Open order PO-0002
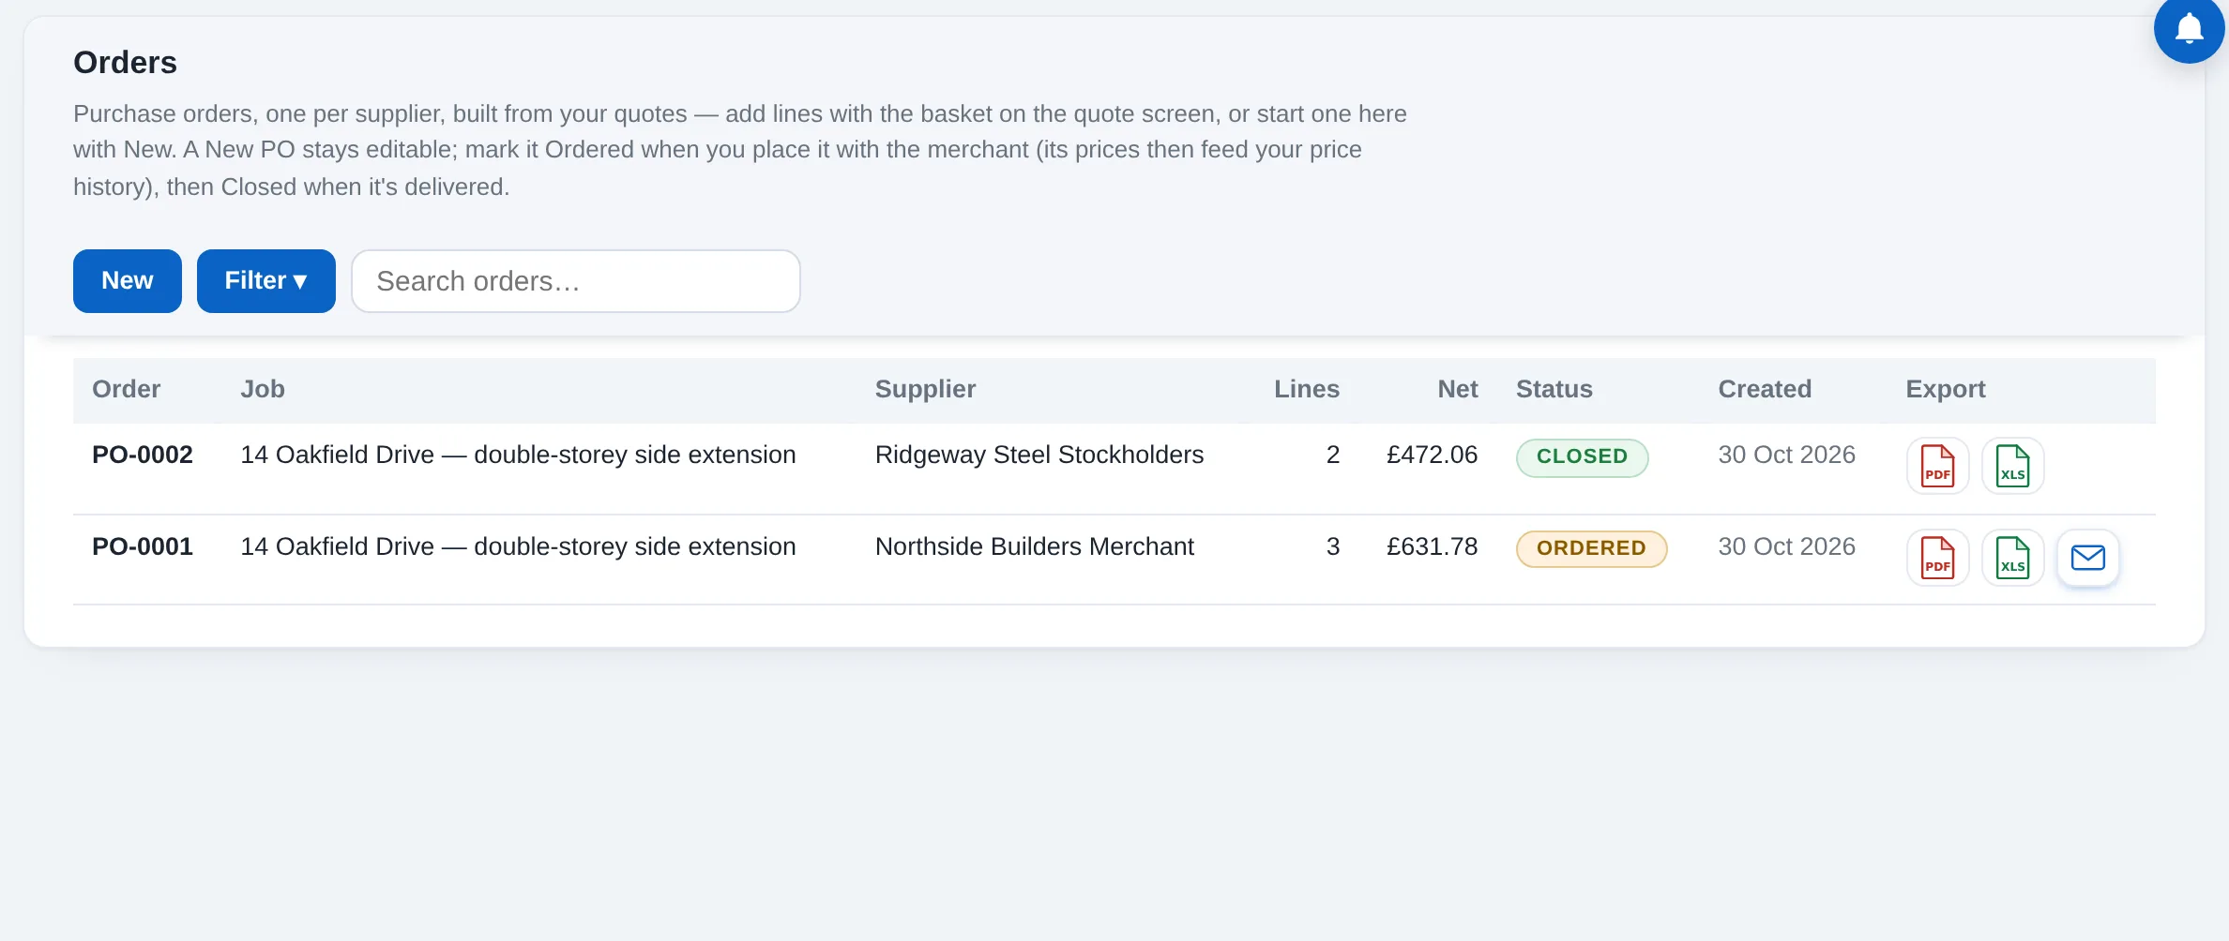Screen dimensions: 2229x941 [143, 455]
